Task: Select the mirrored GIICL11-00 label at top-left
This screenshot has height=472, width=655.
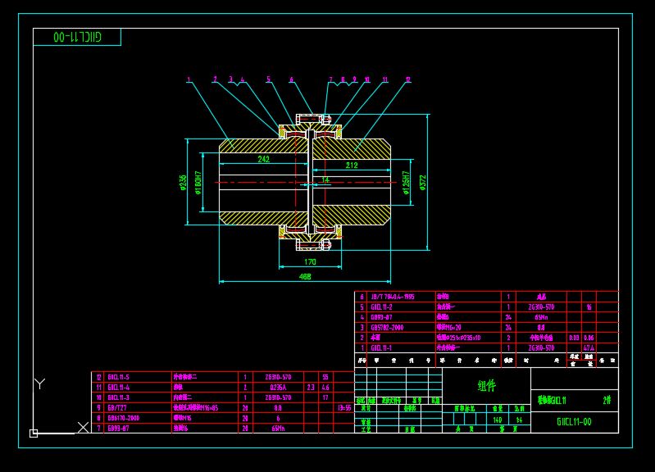Action: [77, 37]
